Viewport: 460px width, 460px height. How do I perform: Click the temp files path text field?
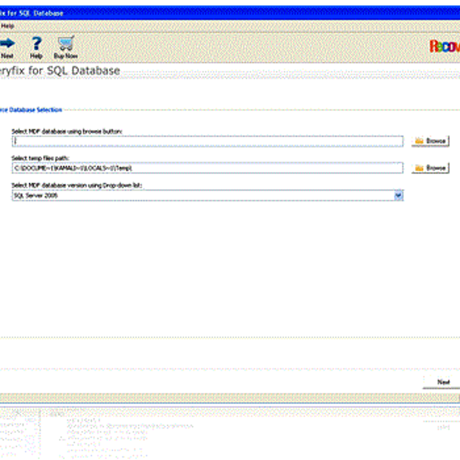[x=207, y=168]
